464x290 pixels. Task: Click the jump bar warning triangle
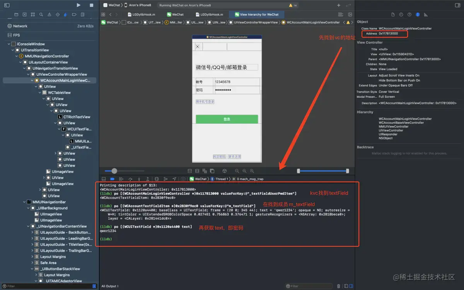(348, 22)
